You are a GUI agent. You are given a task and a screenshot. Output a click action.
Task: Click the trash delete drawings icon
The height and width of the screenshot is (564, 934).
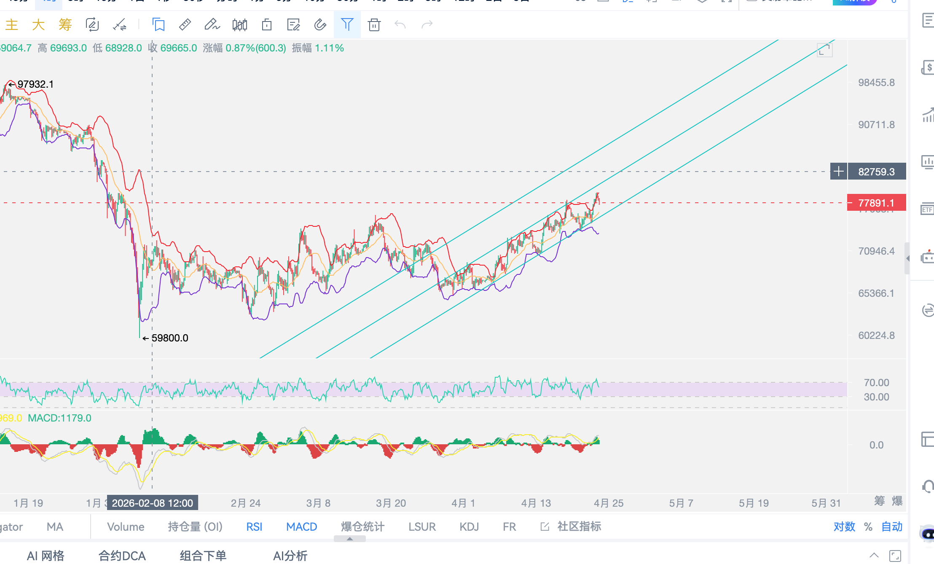(x=374, y=25)
